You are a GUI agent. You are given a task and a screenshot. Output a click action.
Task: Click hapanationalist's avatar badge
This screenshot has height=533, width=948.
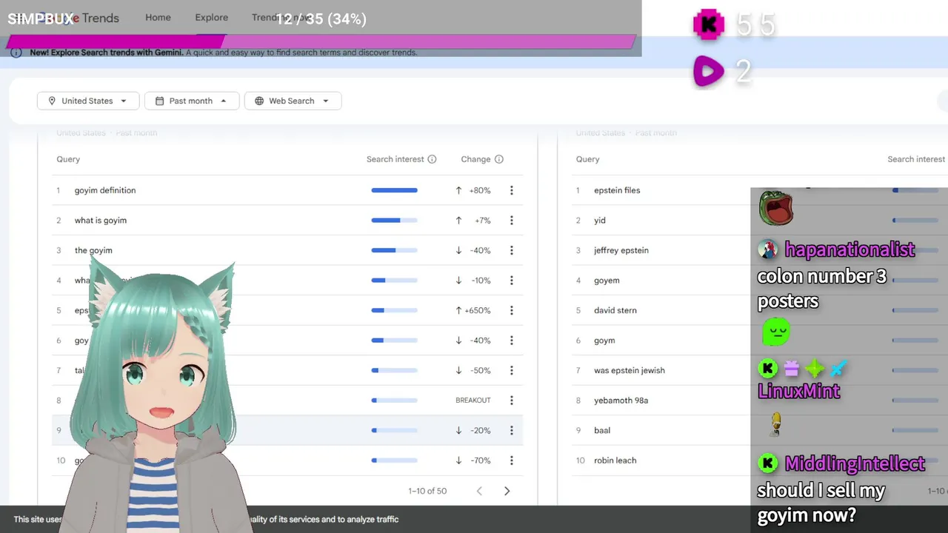pyautogui.click(x=768, y=249)
